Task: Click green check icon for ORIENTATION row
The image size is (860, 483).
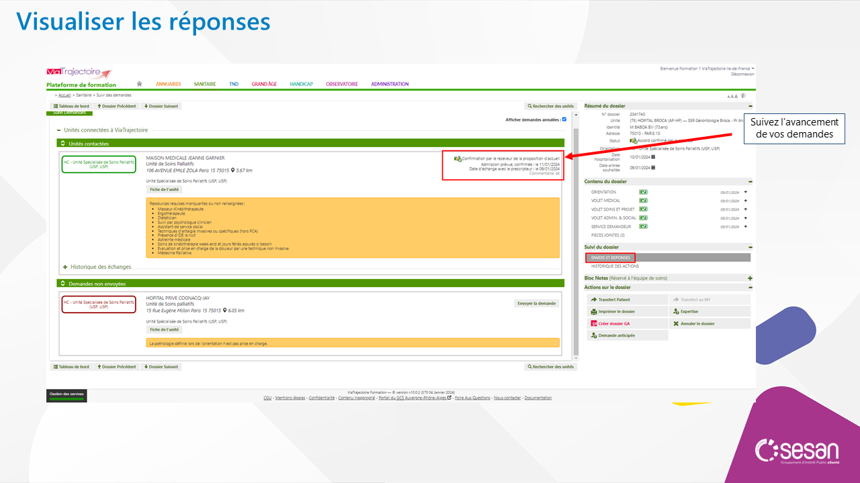Action: point(643,192)
